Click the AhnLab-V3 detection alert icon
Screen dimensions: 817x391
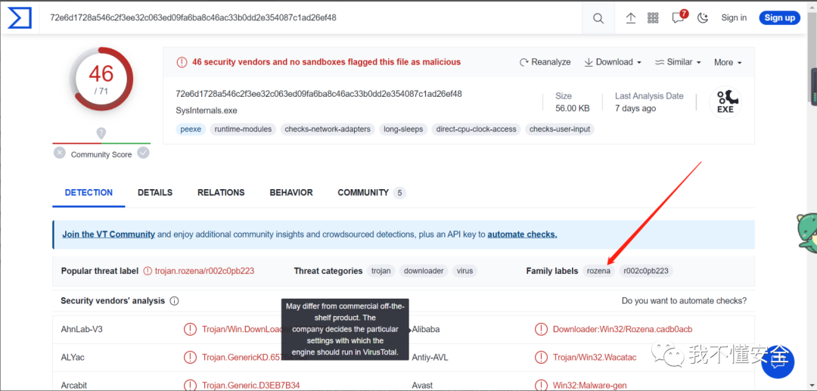click(190, 329)
